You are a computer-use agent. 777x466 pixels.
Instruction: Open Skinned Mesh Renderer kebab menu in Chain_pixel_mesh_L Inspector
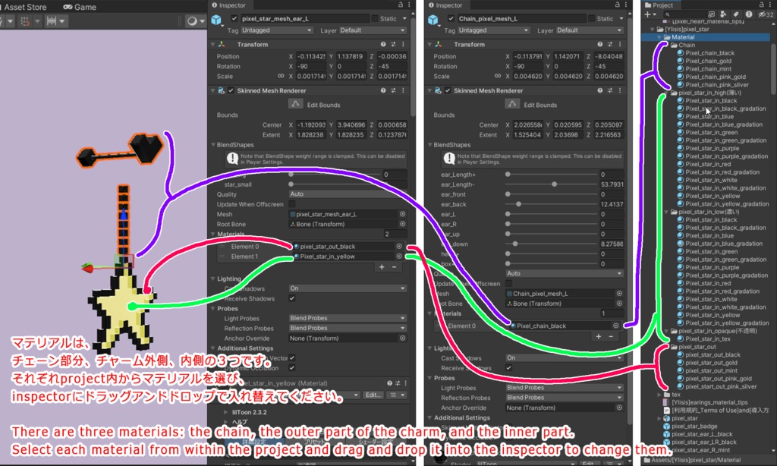tap(619, 90)
